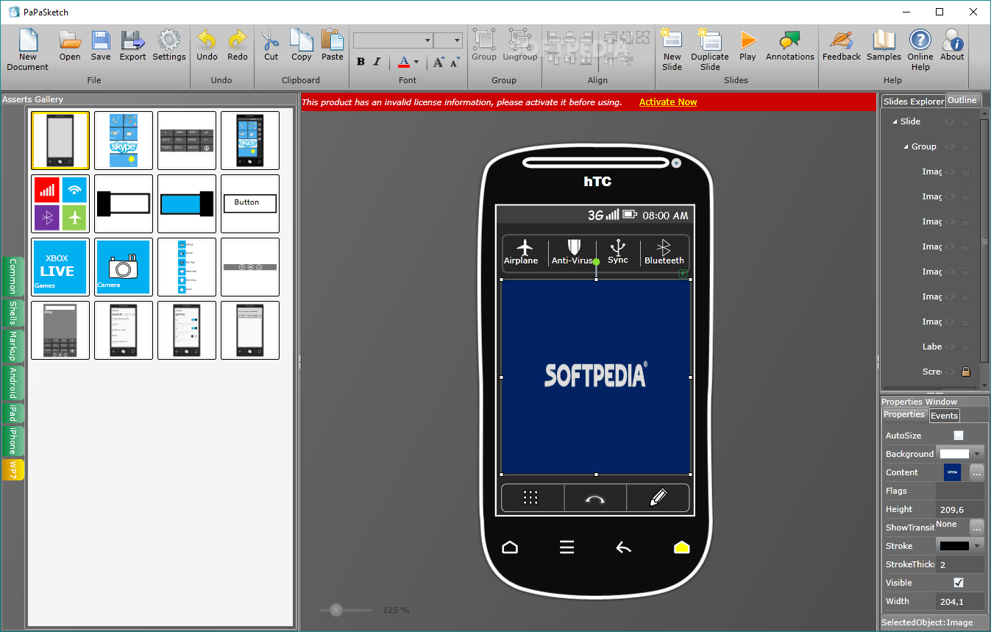991x632 pixels.
Task: Open the Common gallery tab
Action: [13, 277]
